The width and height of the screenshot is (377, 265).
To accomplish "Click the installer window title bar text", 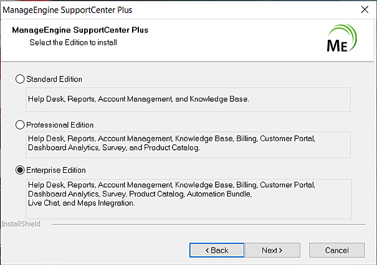I will tap(67, 10).
